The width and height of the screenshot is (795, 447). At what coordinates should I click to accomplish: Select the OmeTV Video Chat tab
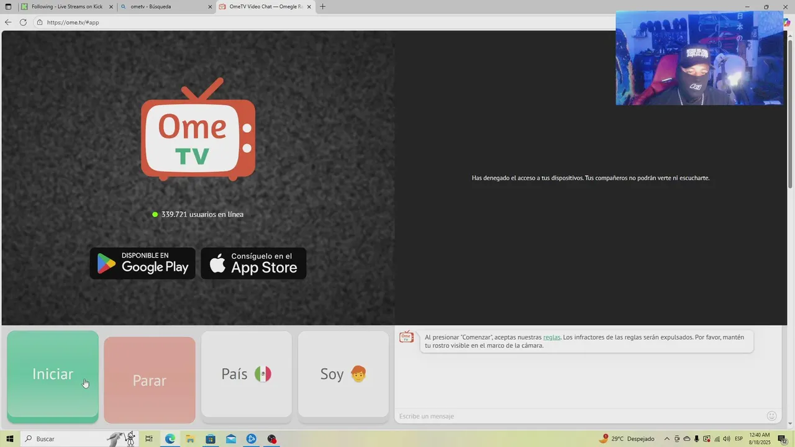click(x=265, y=7)
